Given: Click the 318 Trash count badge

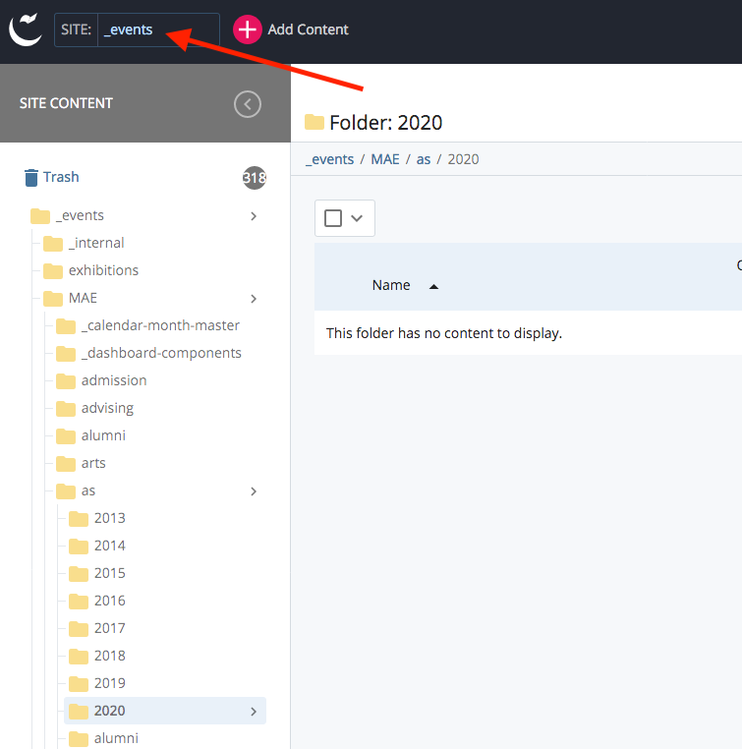Looking at the screenshot, I should tap(255, 178).
